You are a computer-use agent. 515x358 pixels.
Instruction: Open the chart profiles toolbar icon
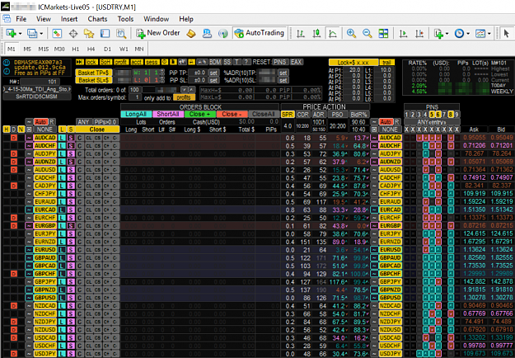point(32,33)
